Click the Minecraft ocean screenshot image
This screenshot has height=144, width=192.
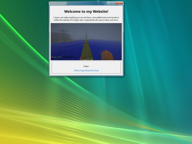click(86, 42)
